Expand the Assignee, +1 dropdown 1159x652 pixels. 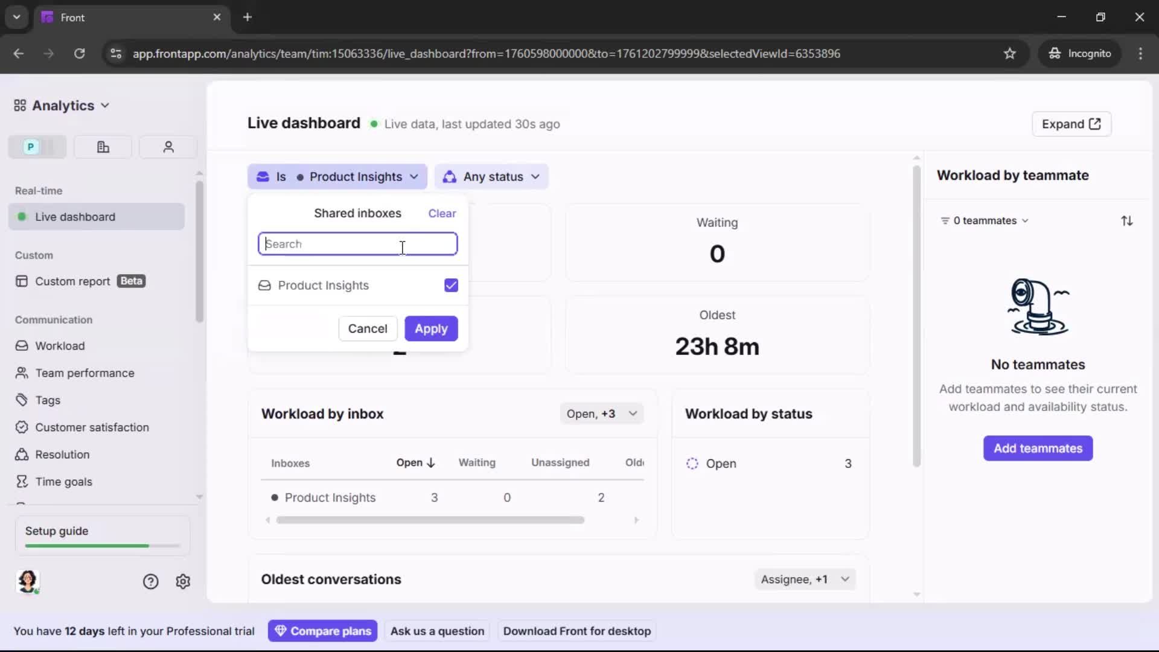[x=805, y=579]
